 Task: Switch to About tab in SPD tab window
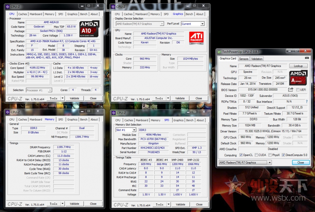point(200,120)
